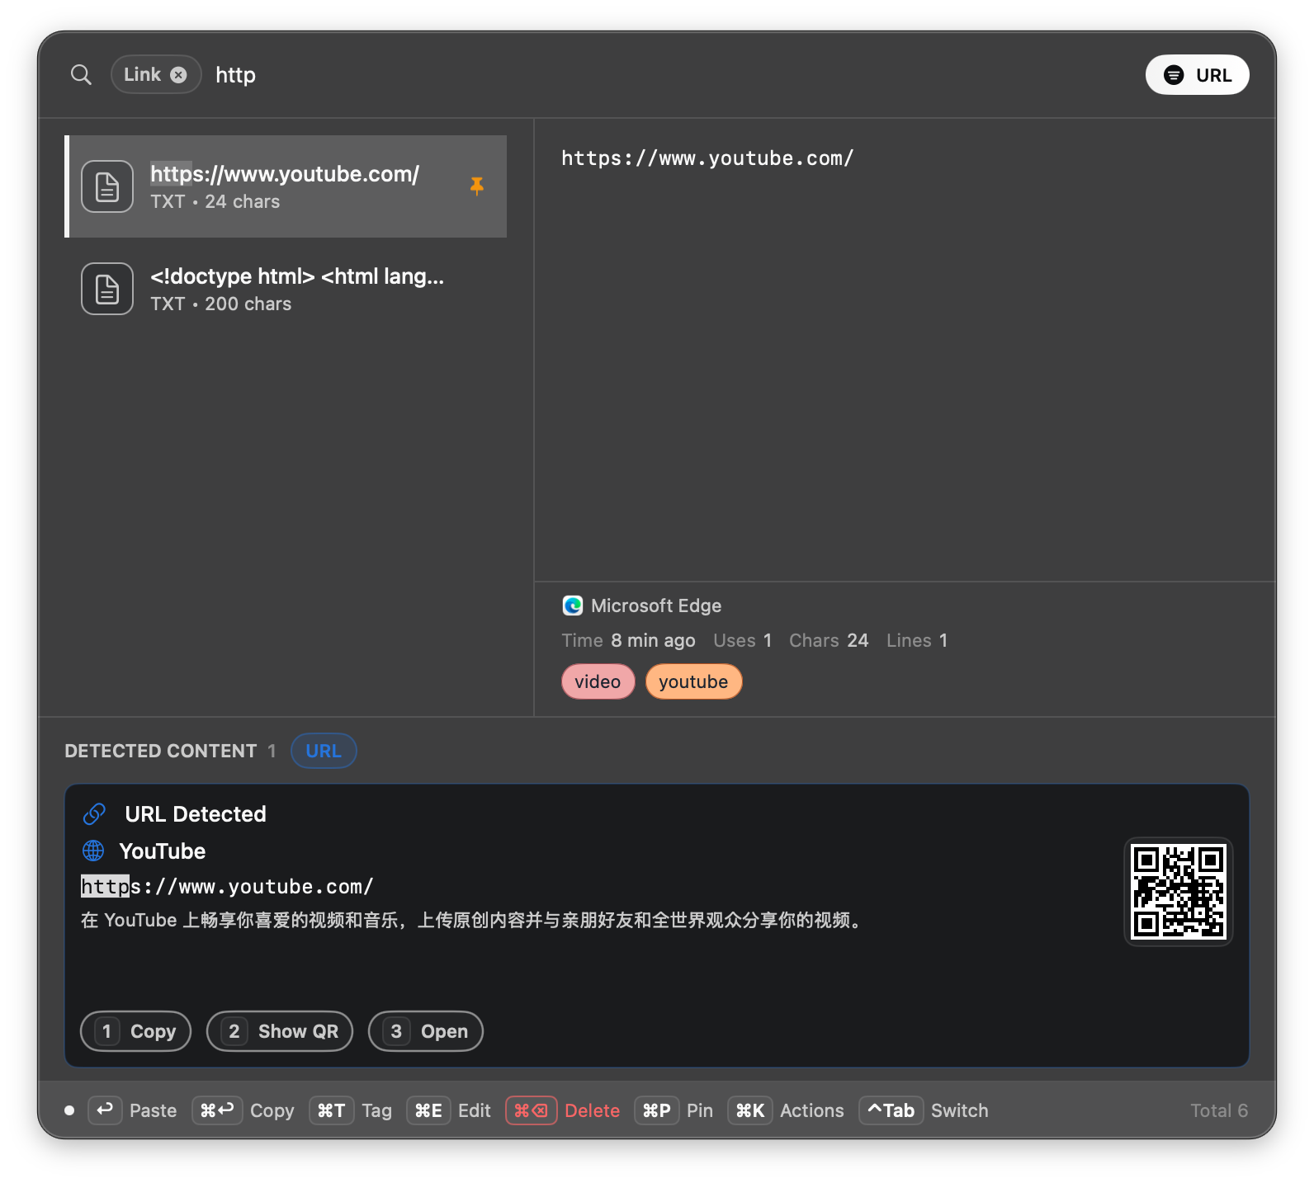The height and width of the screenshot is (1183, 1314).
Task: Click the Microsoft Edge source label
Action: coord(656,606)
